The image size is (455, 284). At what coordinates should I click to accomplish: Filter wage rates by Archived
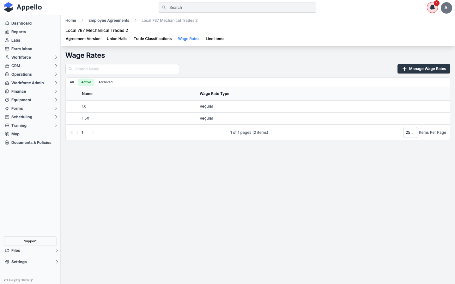coord(105,82)
